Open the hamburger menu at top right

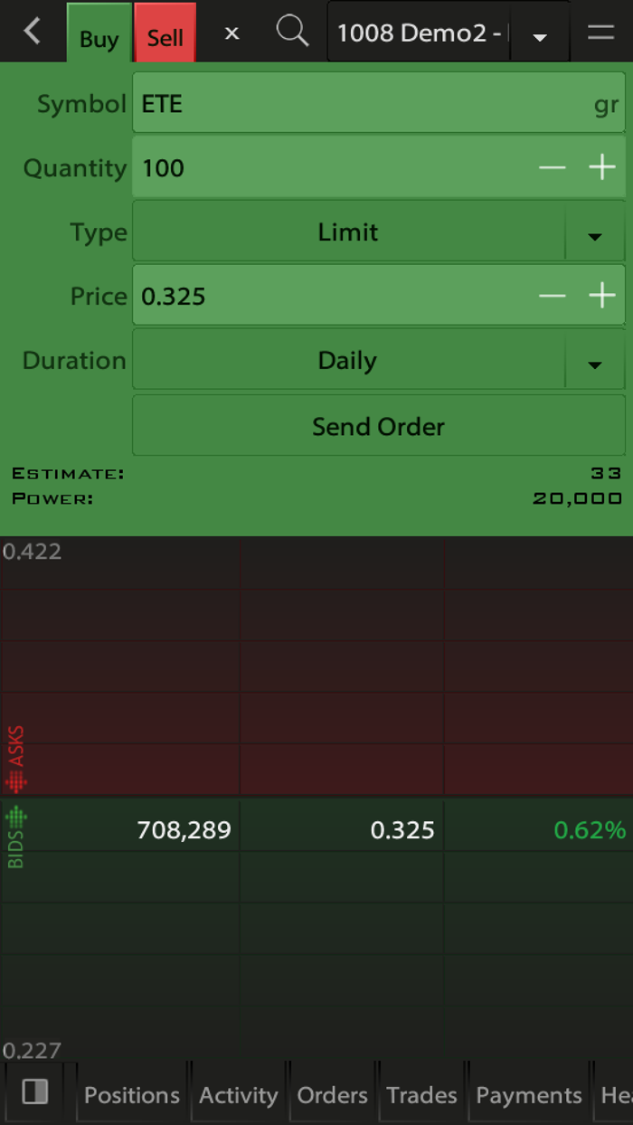[x=600, y=32]
